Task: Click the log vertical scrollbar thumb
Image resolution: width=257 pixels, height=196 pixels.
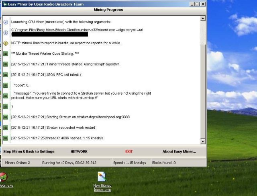Action: point(203,92)
